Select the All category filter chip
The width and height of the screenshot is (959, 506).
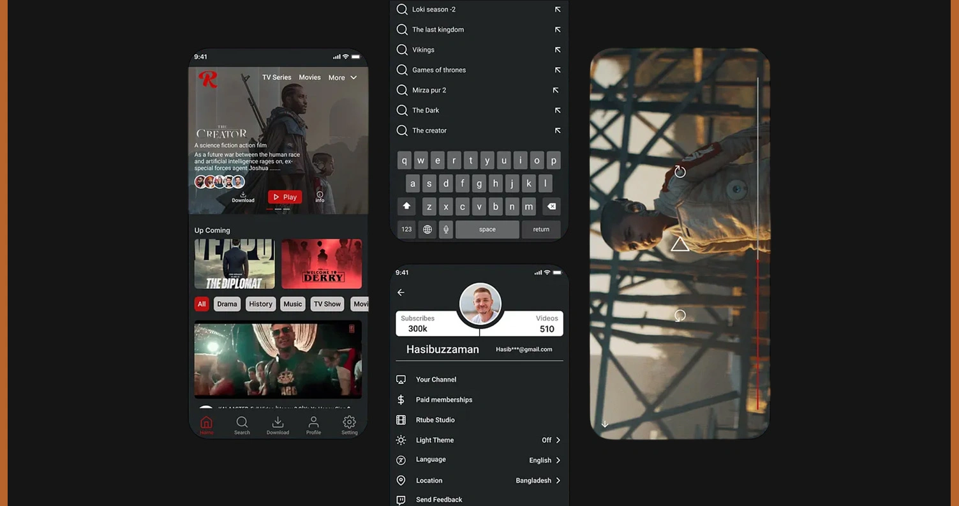tap(202, 304)
